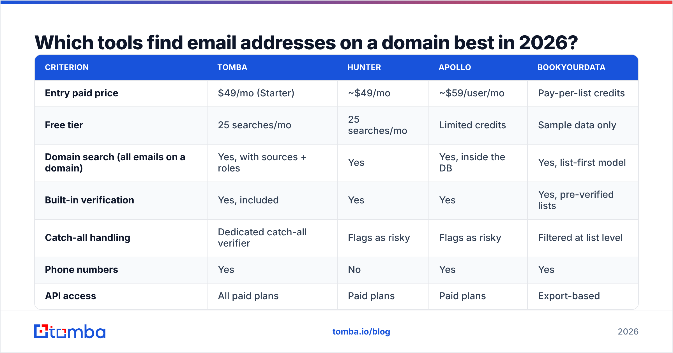
Task: Click the CRITERION column header
Action: point(67,67)
